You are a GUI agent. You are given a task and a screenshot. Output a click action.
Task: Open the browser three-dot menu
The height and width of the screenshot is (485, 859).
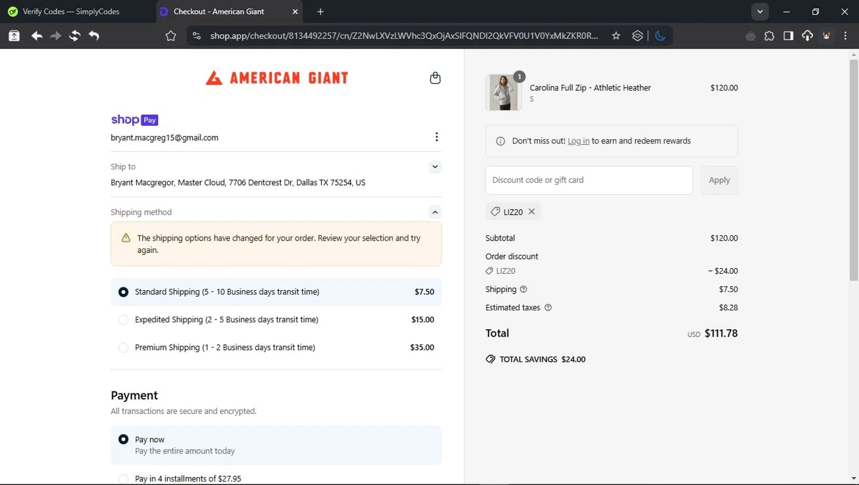pos(845,36)
